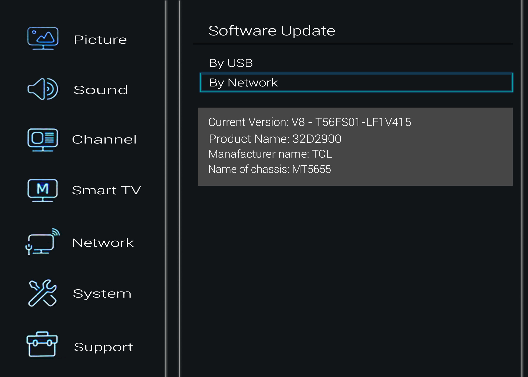The height and width of the screenshot is (377, 528).
Task: Click the Picture monitor icon
Action: click(43, 38)
